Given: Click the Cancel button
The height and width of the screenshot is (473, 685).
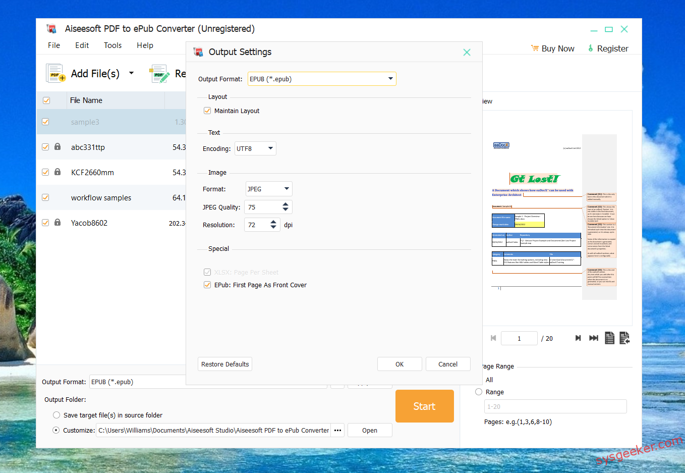Looking at the screenshot, I should [x=448, y=364].
